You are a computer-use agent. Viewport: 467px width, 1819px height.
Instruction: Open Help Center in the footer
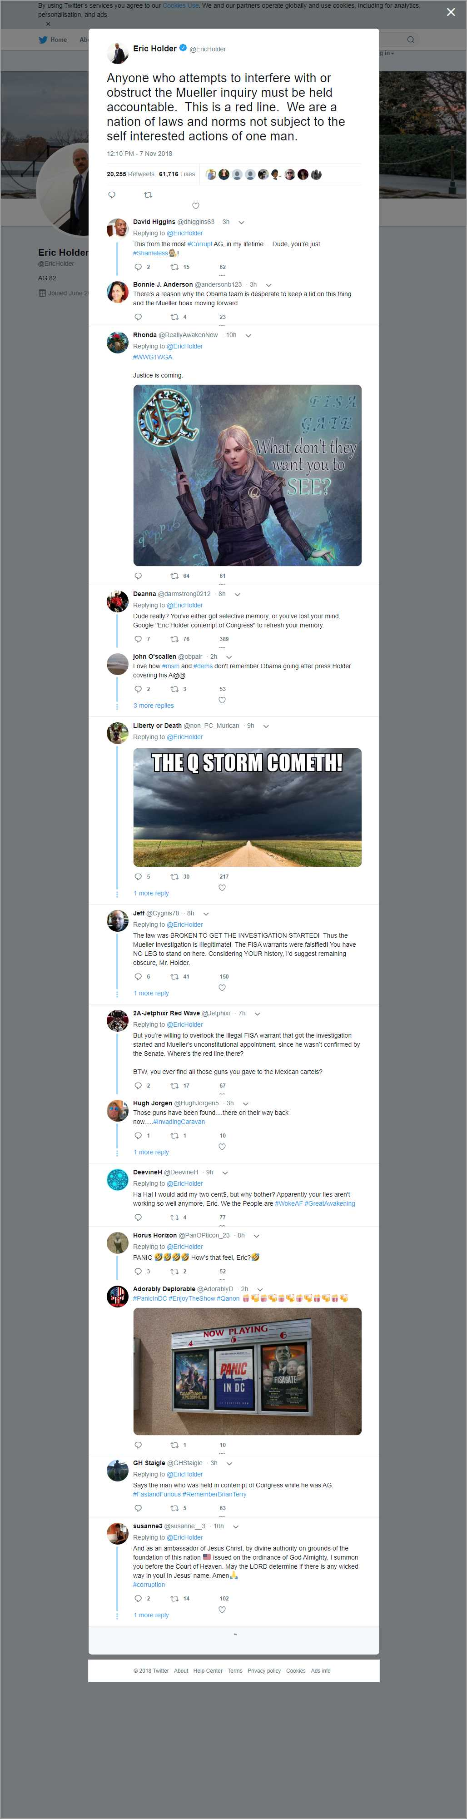(208, 1671)
